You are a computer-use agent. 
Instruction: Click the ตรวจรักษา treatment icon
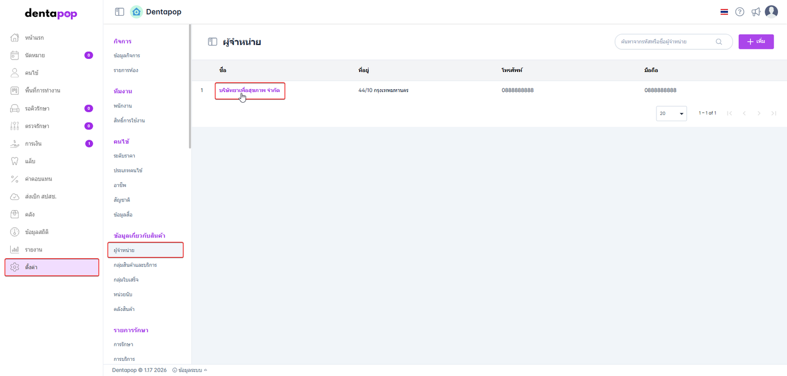tap(15, 126)
